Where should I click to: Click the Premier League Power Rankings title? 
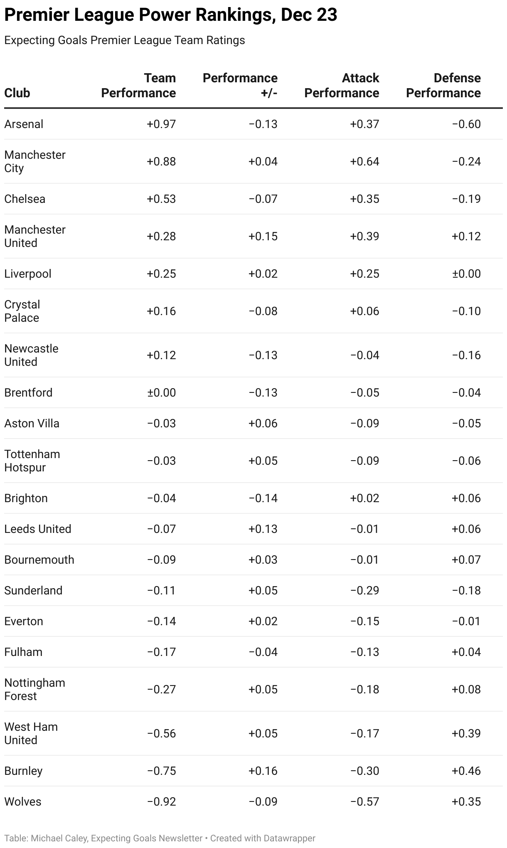click(x=170, y=15)
